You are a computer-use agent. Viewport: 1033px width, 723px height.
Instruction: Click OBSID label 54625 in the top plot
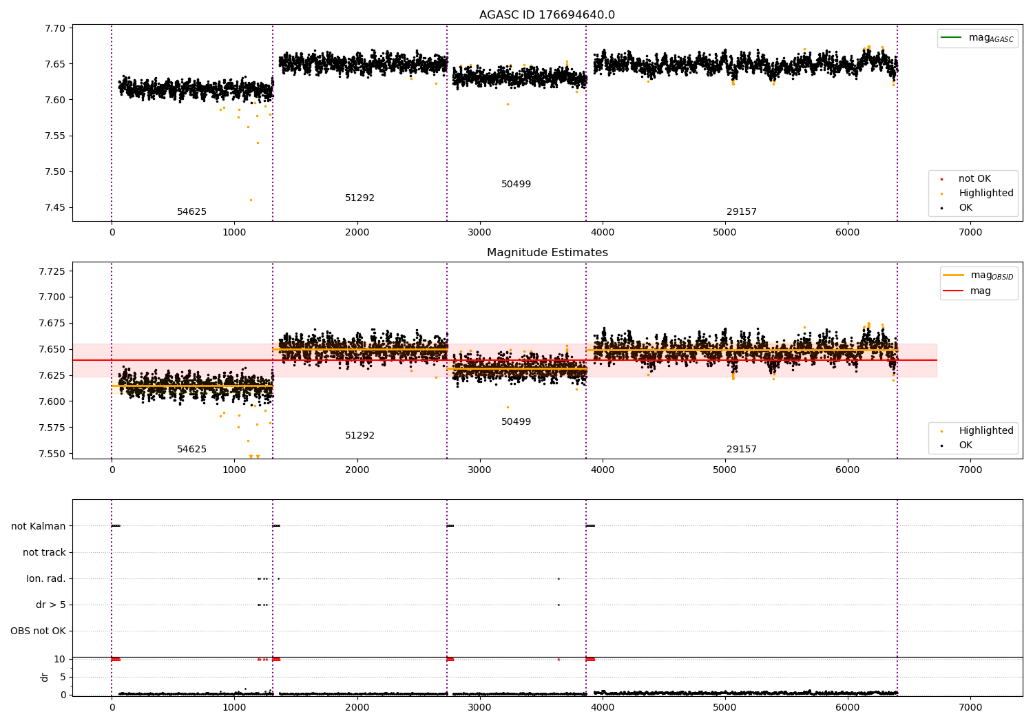(191, 212)
